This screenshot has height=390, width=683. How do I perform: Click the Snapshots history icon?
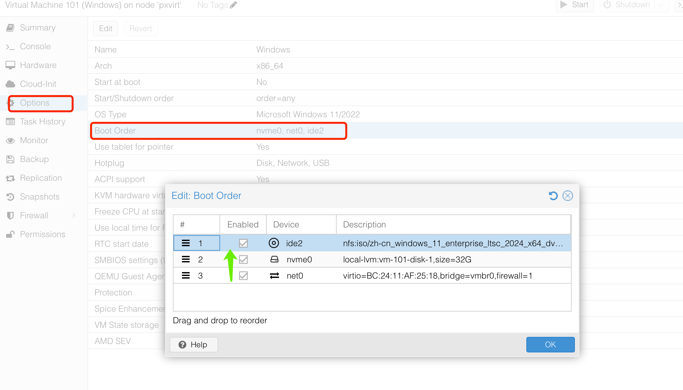tap(10, 197)
